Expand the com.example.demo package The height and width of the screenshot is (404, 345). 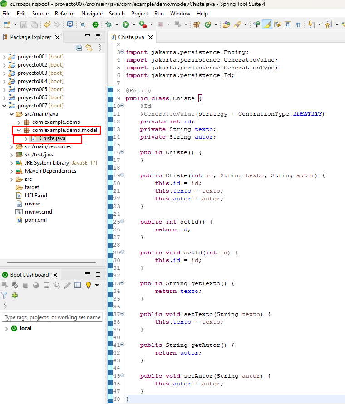pyautogui.click(x=19, y=122)
